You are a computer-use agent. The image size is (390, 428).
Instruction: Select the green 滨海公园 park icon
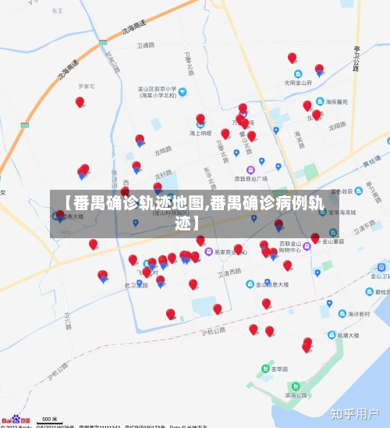[x=296, y=387]
